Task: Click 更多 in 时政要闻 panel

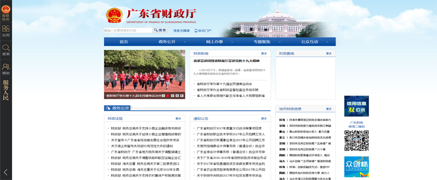Action: click(x=329, y=53)
